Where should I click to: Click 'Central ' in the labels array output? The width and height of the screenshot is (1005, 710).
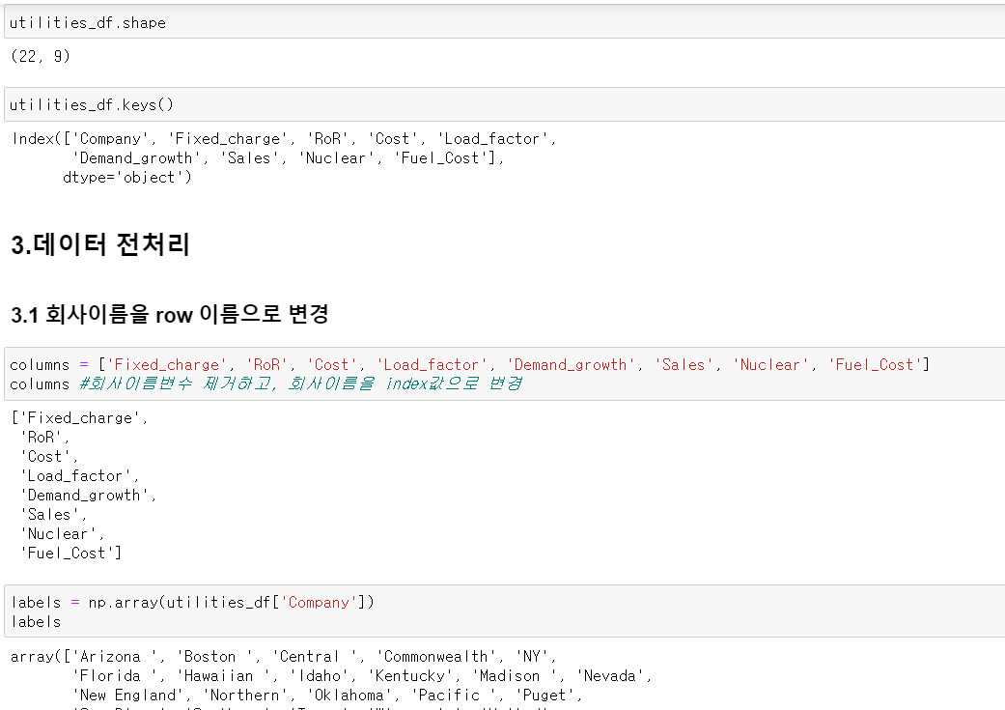pyautogui.click(x=314, y=657)
